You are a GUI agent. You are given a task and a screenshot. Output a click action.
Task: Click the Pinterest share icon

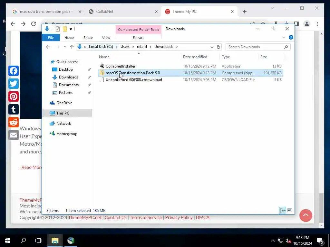coord(14,96)
